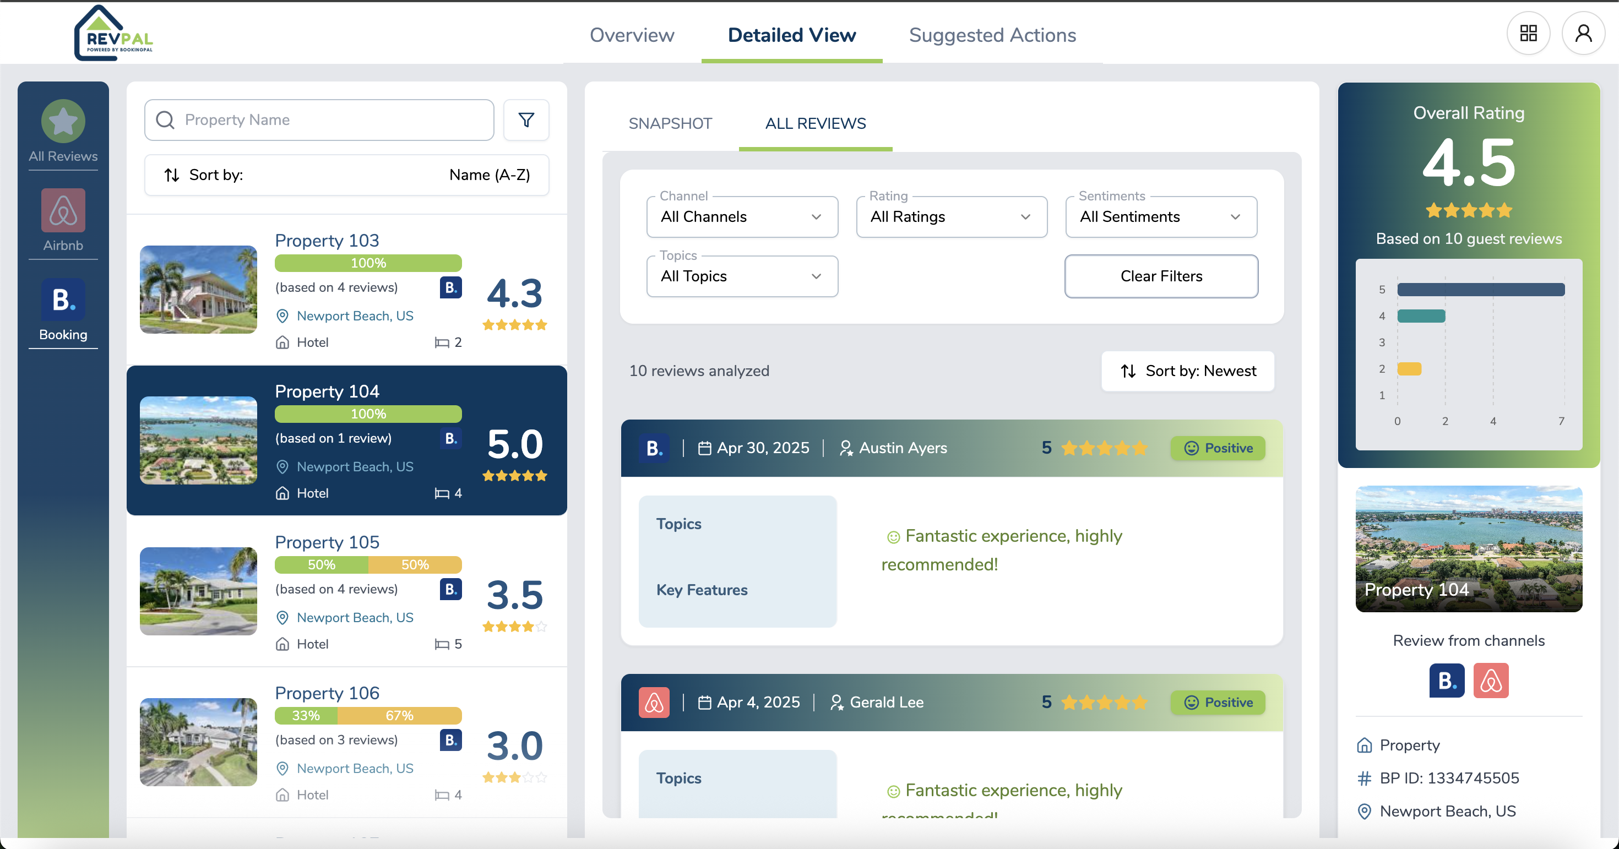Expand the All Sentiments dropdown
Viewport: 1619px width, 849px height.
click(x=1160, y=217)
